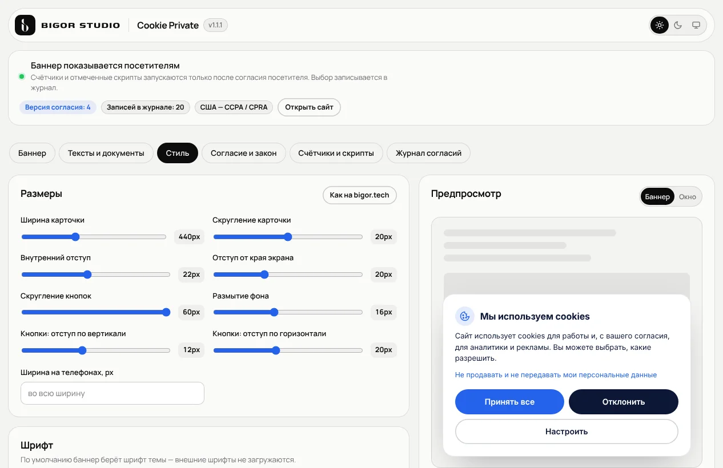Click the green status indicator dot

click(x=22, y=76)
